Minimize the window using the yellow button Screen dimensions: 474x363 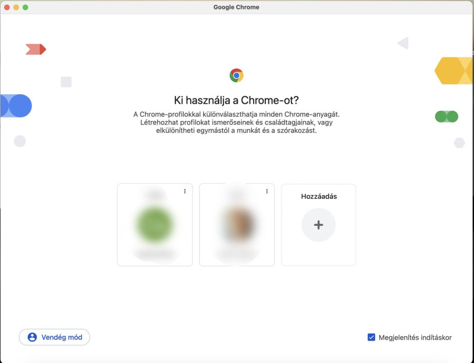tap(17, 7)
